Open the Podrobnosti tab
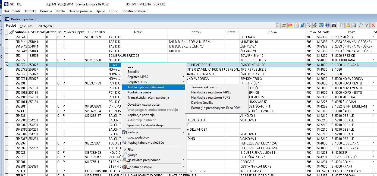Viewport: 377px width, 176px height. 44,26
